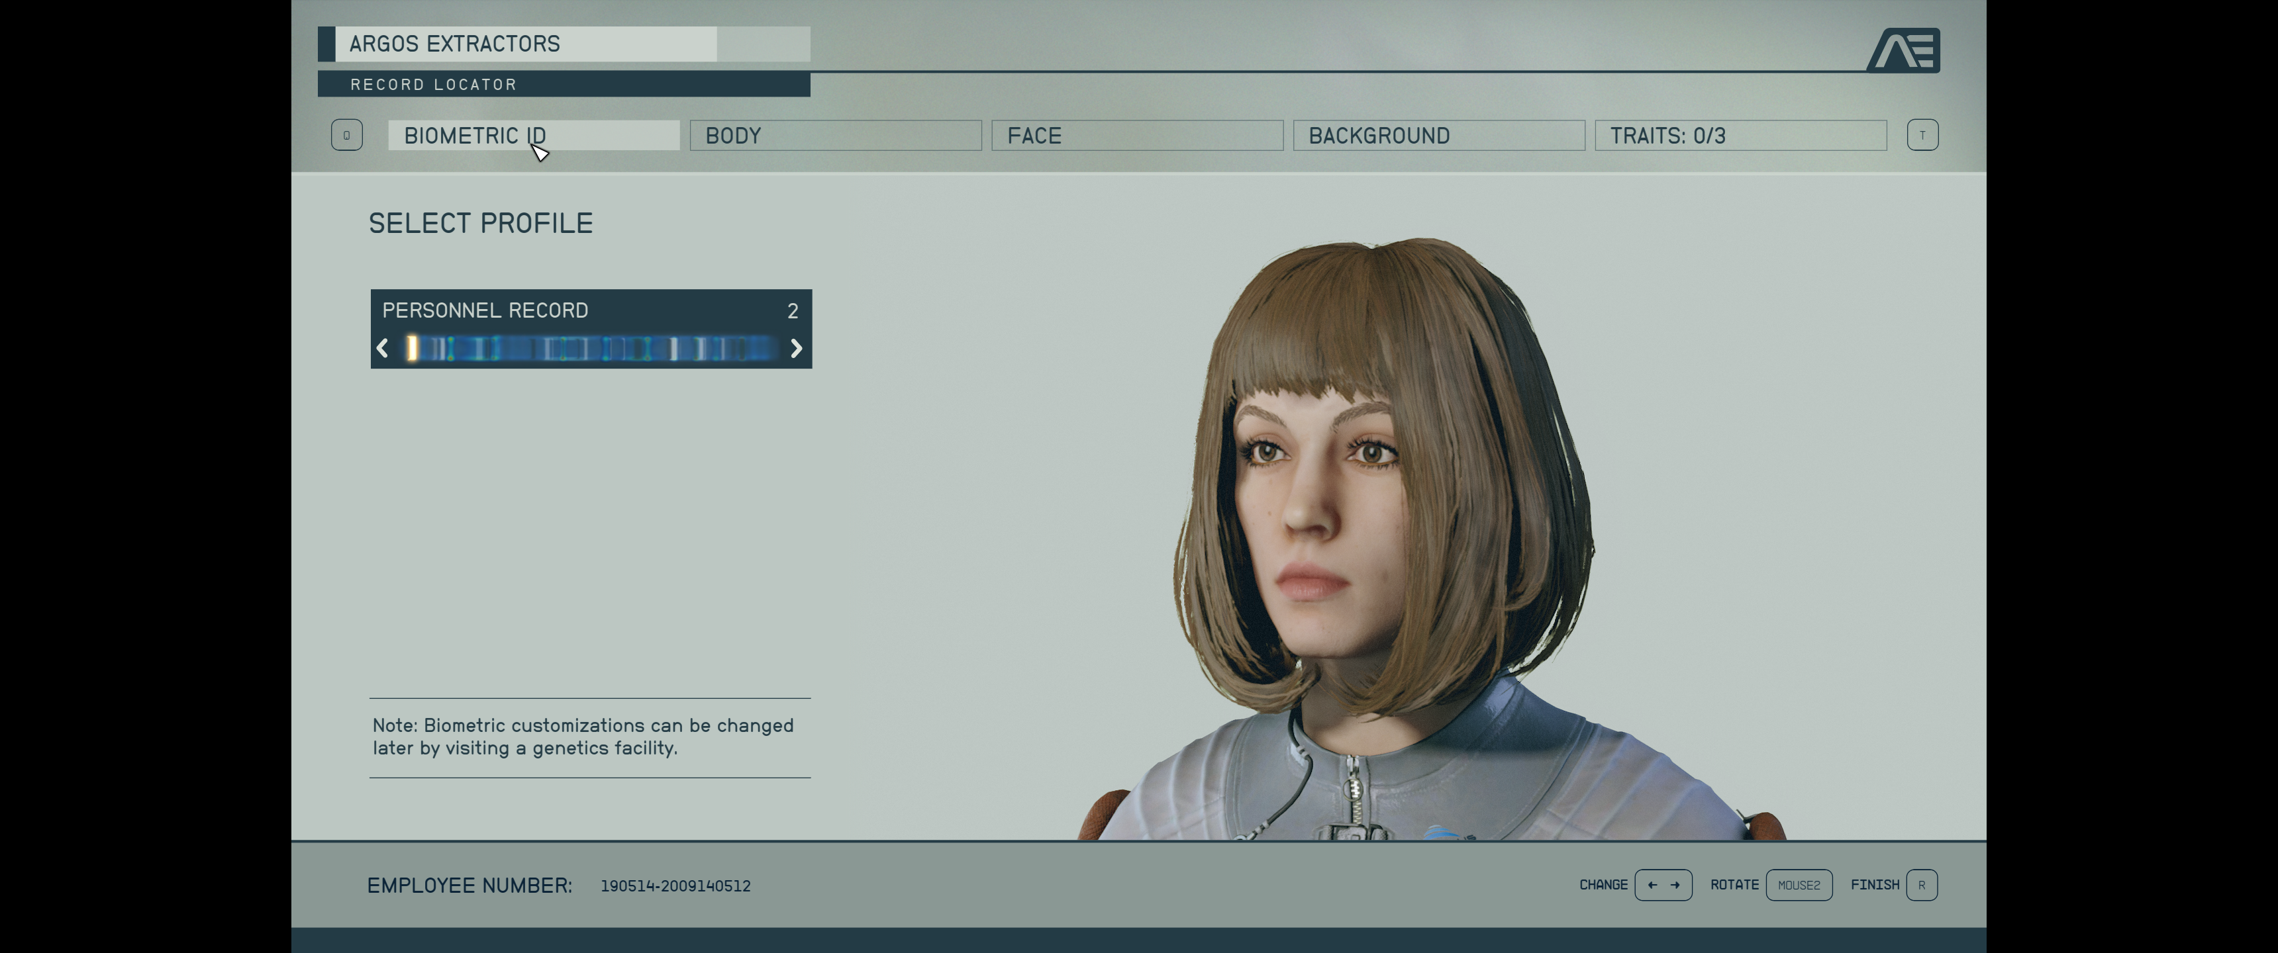Click the right arrow of Personnel Record

(x=796, y=348)
